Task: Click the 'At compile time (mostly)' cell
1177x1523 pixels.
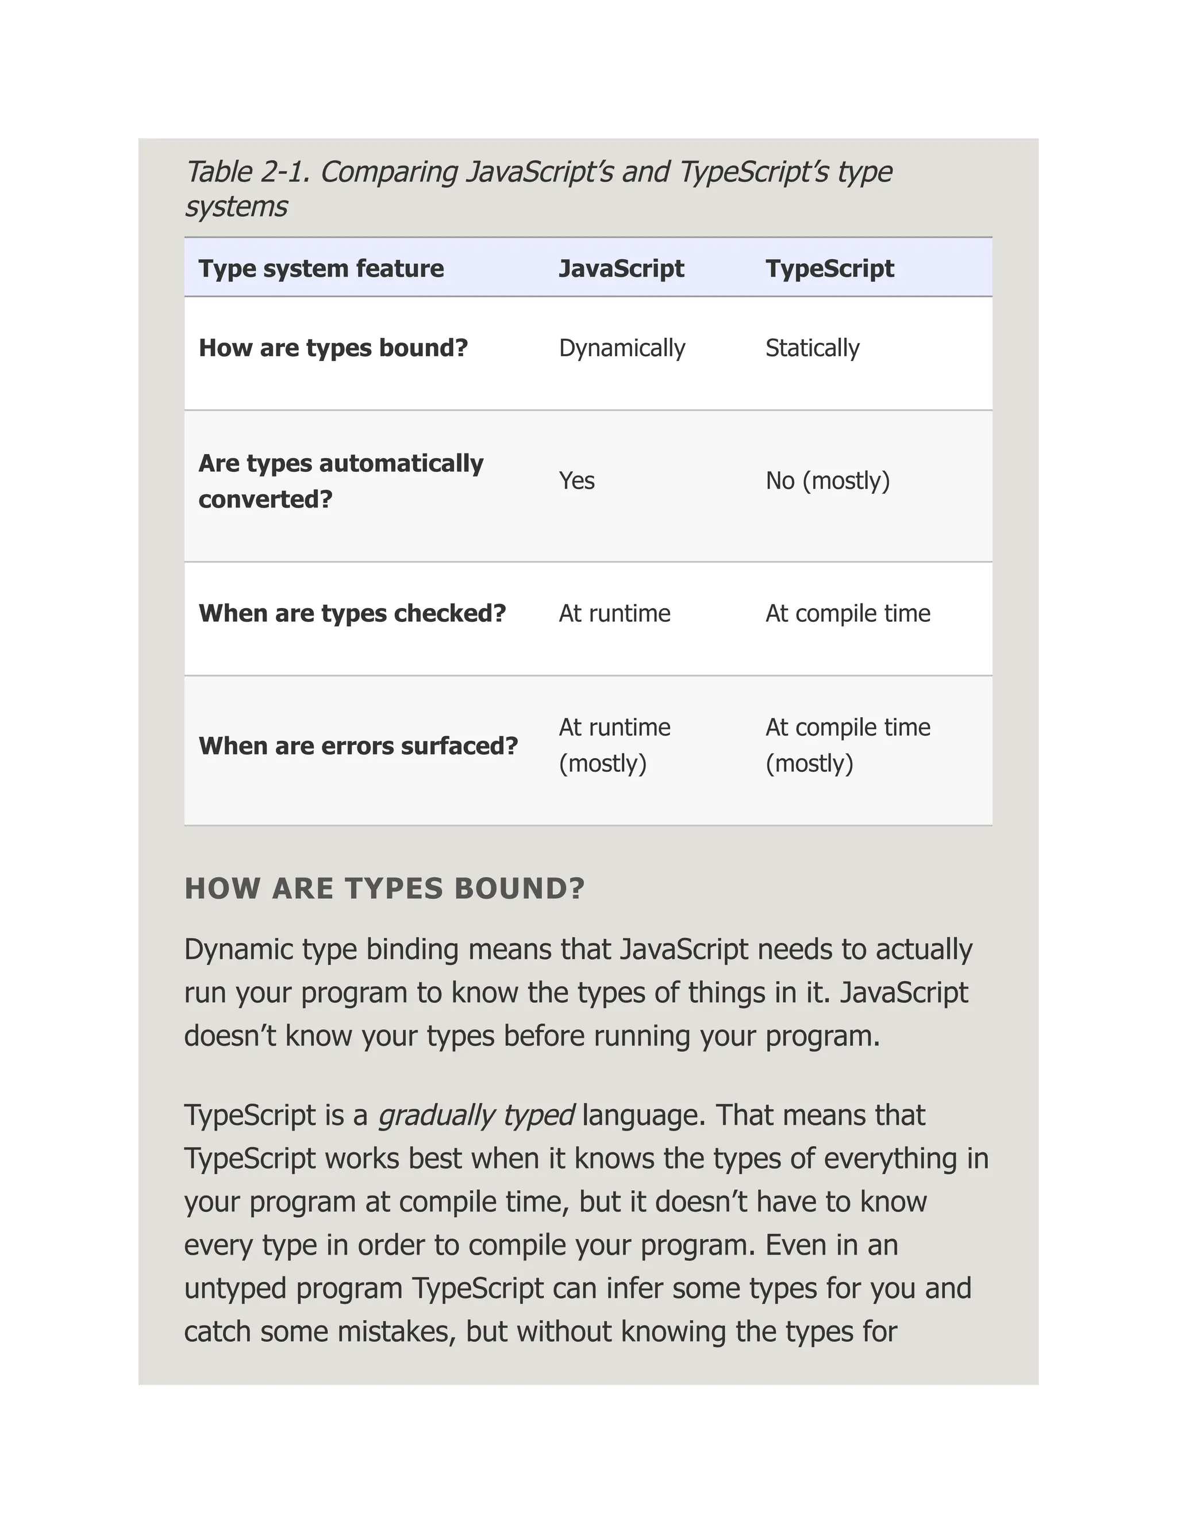Action: point(847,745)
